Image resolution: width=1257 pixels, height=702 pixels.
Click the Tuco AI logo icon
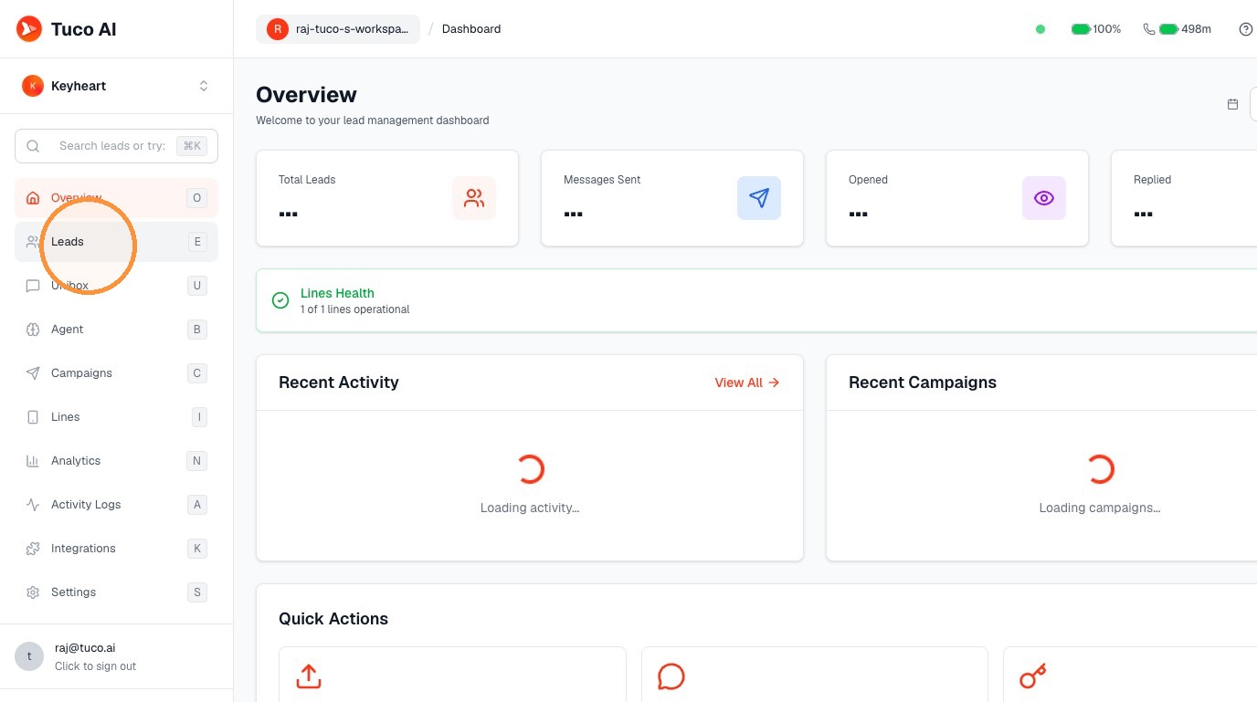[29, 29]
